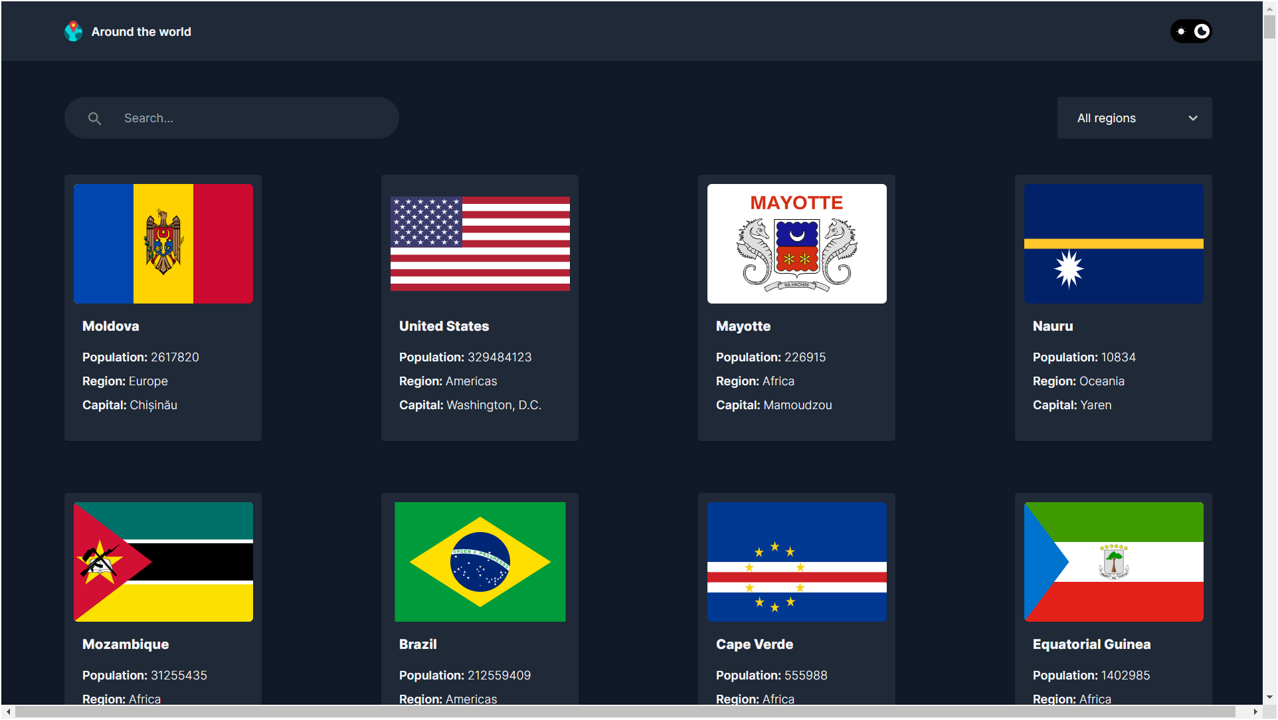1278x720 pixels.
Task: Click the search magnifier icon
Action: coord(95,118)
